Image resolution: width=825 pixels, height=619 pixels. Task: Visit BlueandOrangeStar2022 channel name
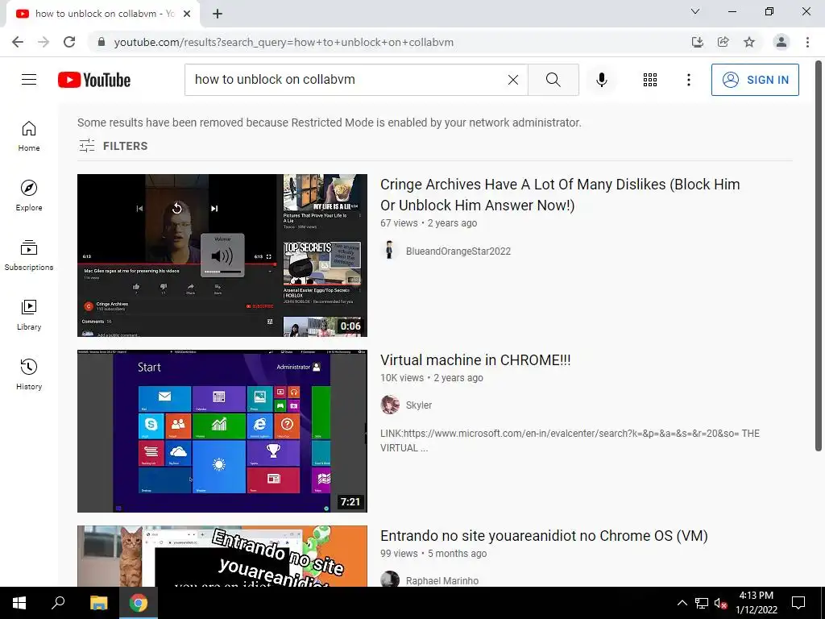(458, 251)
